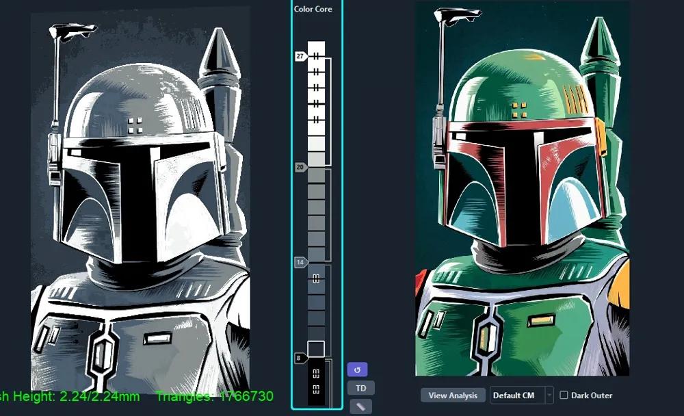
Task: Open the Default CM dropdown
Action: coord(521,395)
